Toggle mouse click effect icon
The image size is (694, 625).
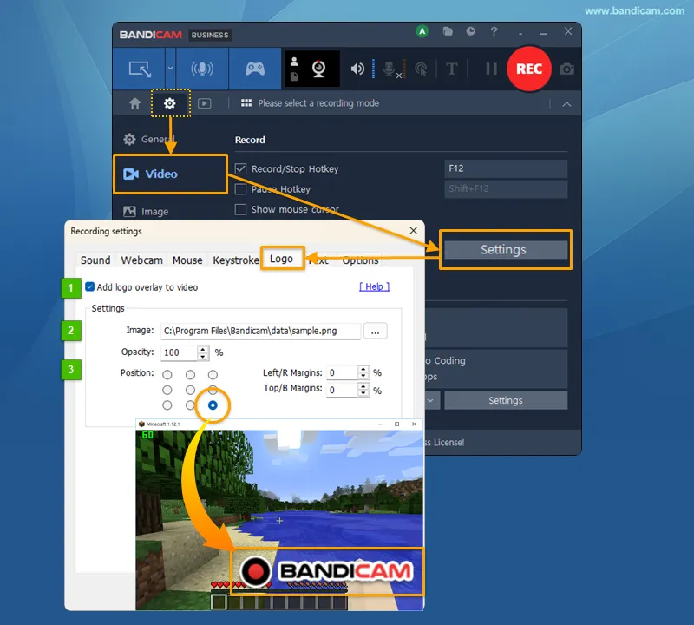421,69
